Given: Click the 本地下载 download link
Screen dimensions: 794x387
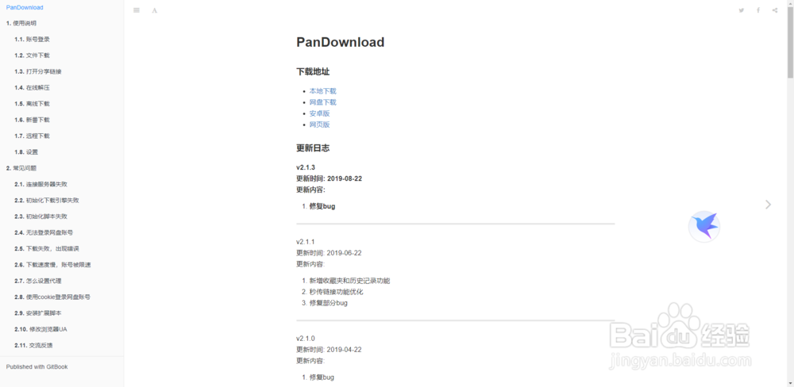Looking at the screenshot, I should click(322, 91).
